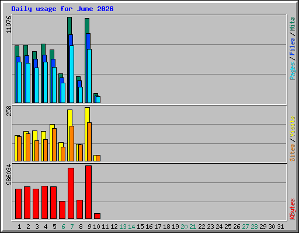Click the cyan Pages bar for day 7
This screenshot has height=233, width=299.
pos(72,74)
